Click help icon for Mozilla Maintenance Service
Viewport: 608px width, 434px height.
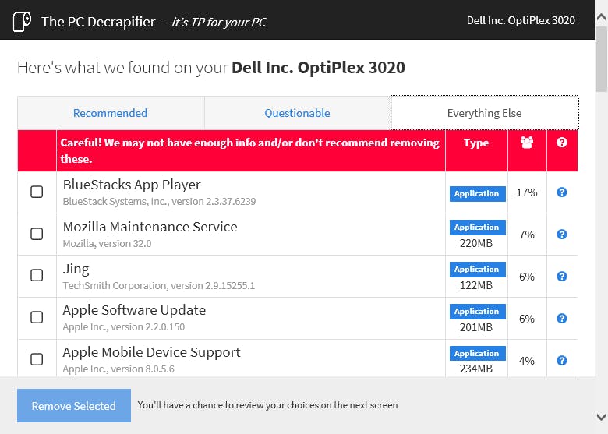(x=562, y=235)
